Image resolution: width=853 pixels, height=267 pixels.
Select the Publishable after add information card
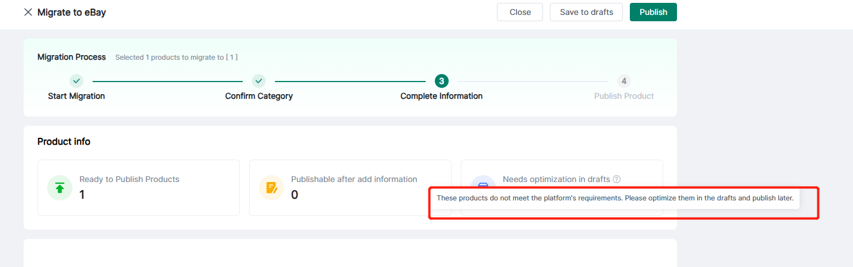click(x=350, y=188)
